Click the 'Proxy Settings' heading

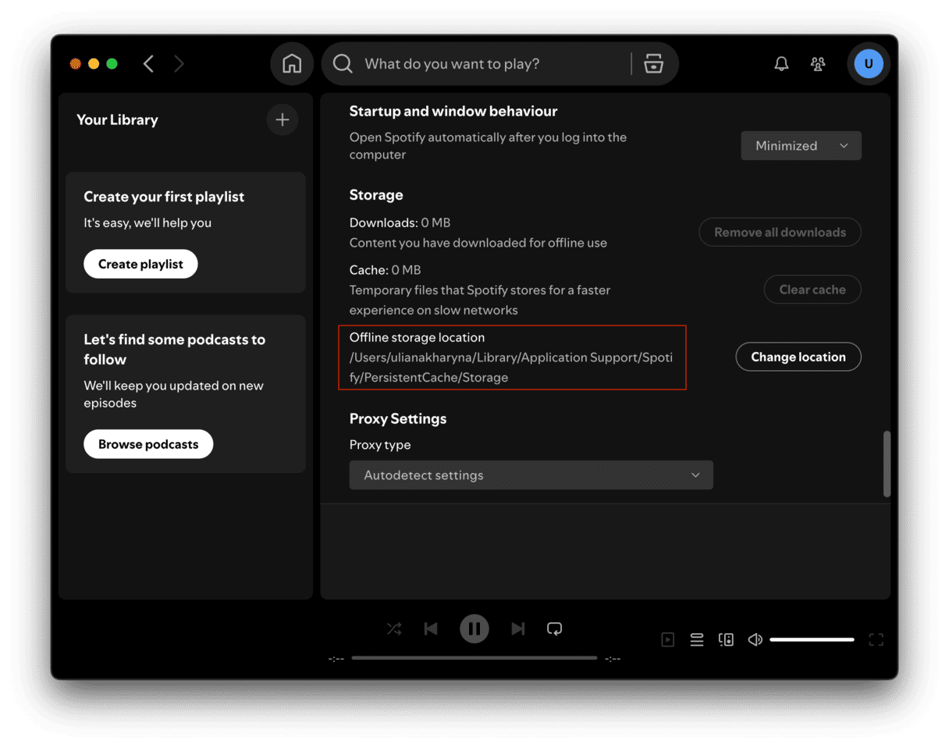(398, 418)
